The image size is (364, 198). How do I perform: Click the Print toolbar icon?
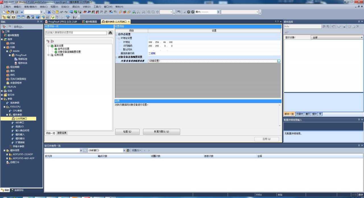point(16,12)
